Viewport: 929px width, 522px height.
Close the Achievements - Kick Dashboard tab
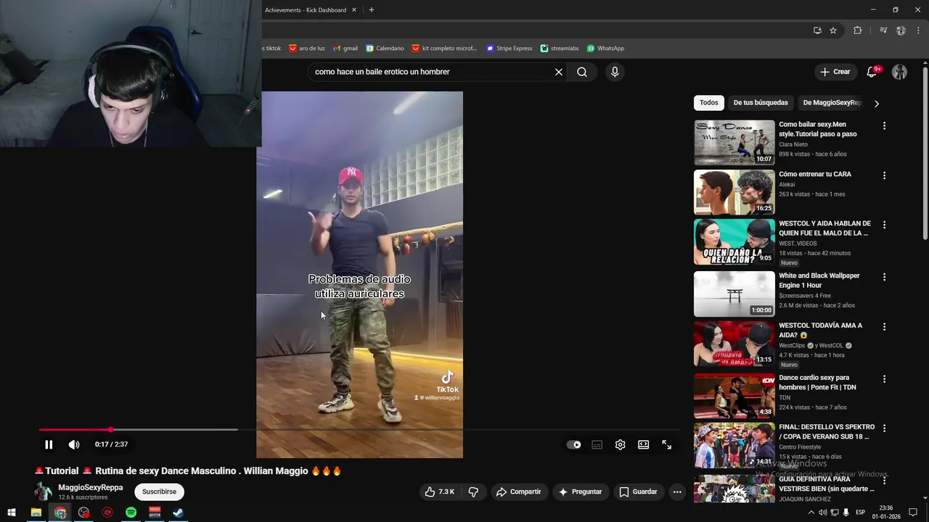click(354, 10)
